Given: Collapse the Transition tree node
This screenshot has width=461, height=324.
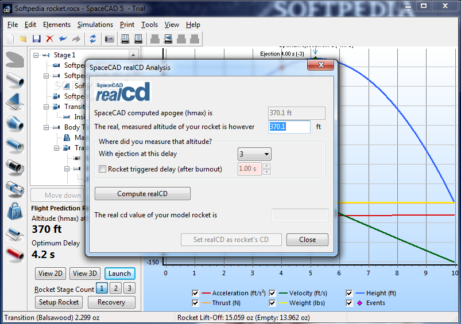Looking at the screenshot, I should [x=46, y=107].
